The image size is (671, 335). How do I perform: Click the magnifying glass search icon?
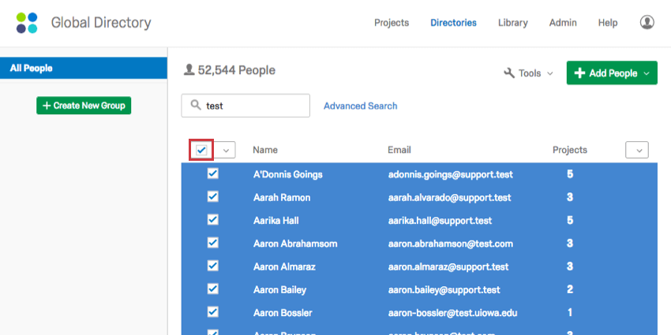(194, 106)
